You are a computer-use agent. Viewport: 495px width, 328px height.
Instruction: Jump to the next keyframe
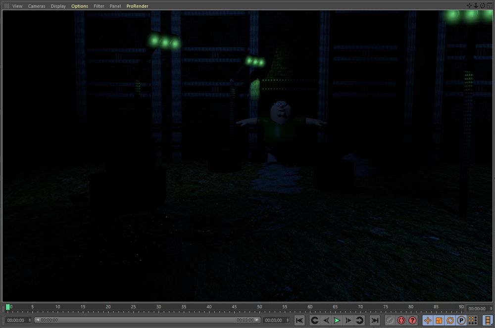[359, 321]
